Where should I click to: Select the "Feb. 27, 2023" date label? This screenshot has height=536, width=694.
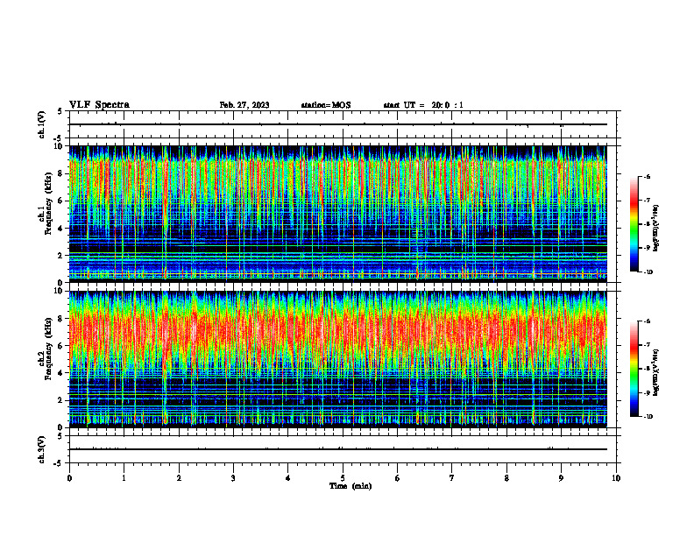(x=244, y=105)
